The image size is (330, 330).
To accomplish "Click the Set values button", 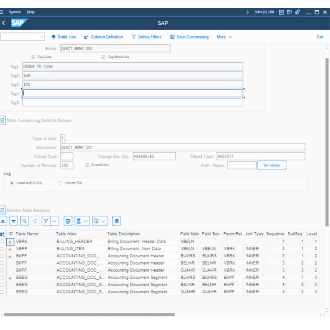I will click(271, 165).
